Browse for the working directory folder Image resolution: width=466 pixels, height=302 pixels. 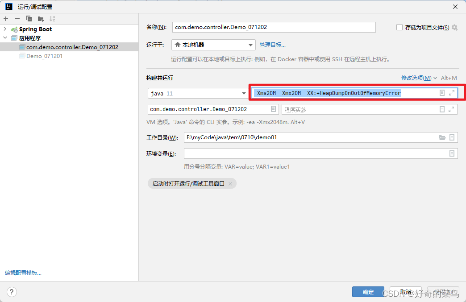pos(443,137)
